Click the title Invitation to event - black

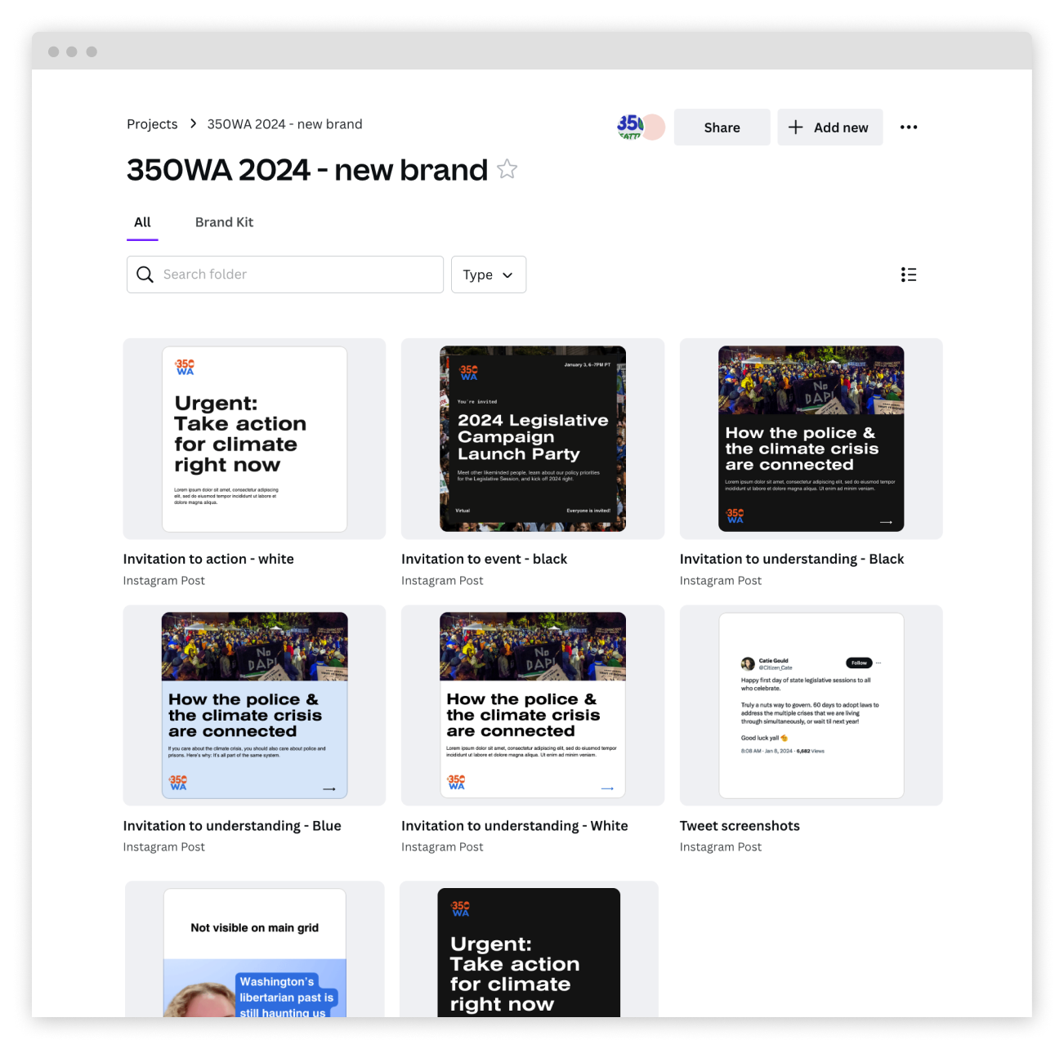click(484, 559)
